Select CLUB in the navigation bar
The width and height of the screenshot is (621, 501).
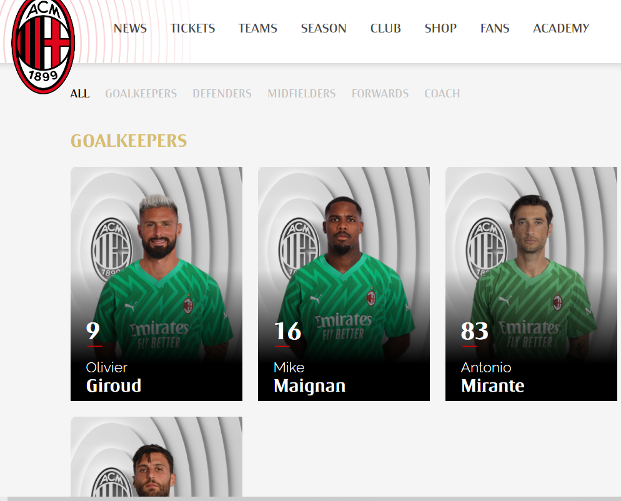[x=385, y=28]
